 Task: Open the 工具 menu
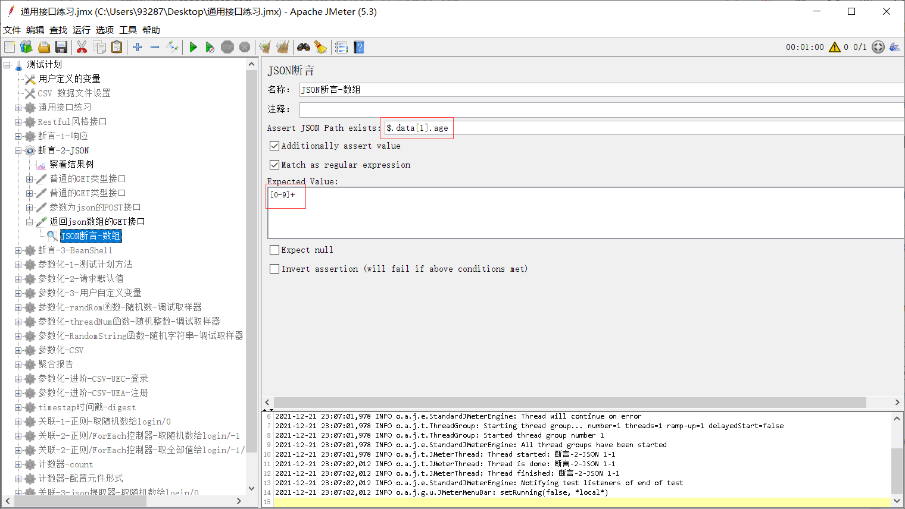coord(128,30)
